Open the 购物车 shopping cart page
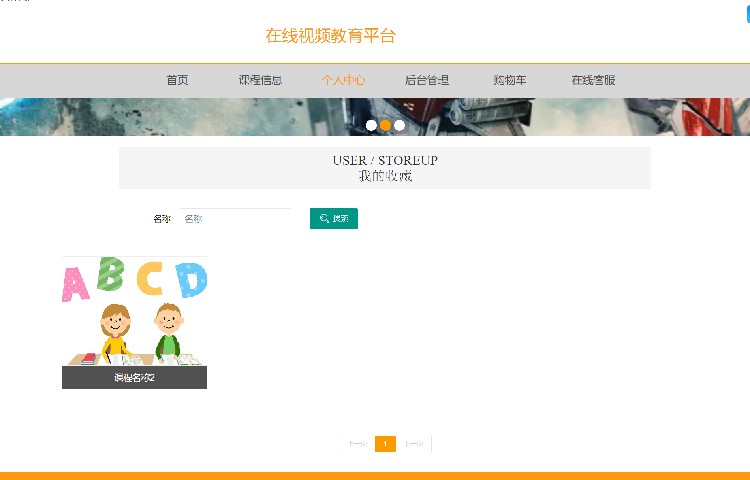This screenshot has height=480, width=750. click(509, 80)
